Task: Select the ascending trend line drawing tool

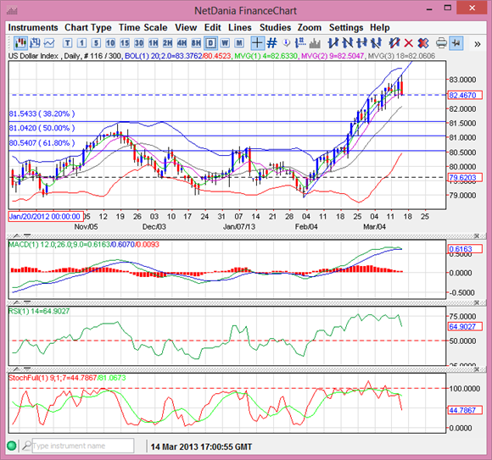Action: tap(333, 43)
